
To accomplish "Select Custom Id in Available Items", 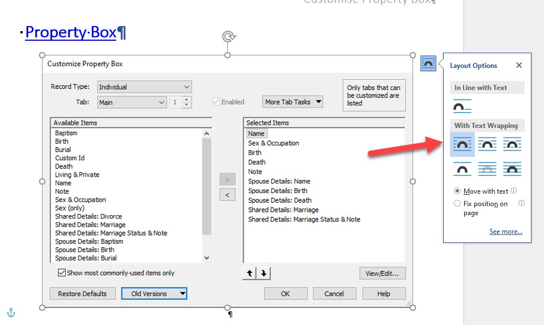I will click(x=70, y=158).
